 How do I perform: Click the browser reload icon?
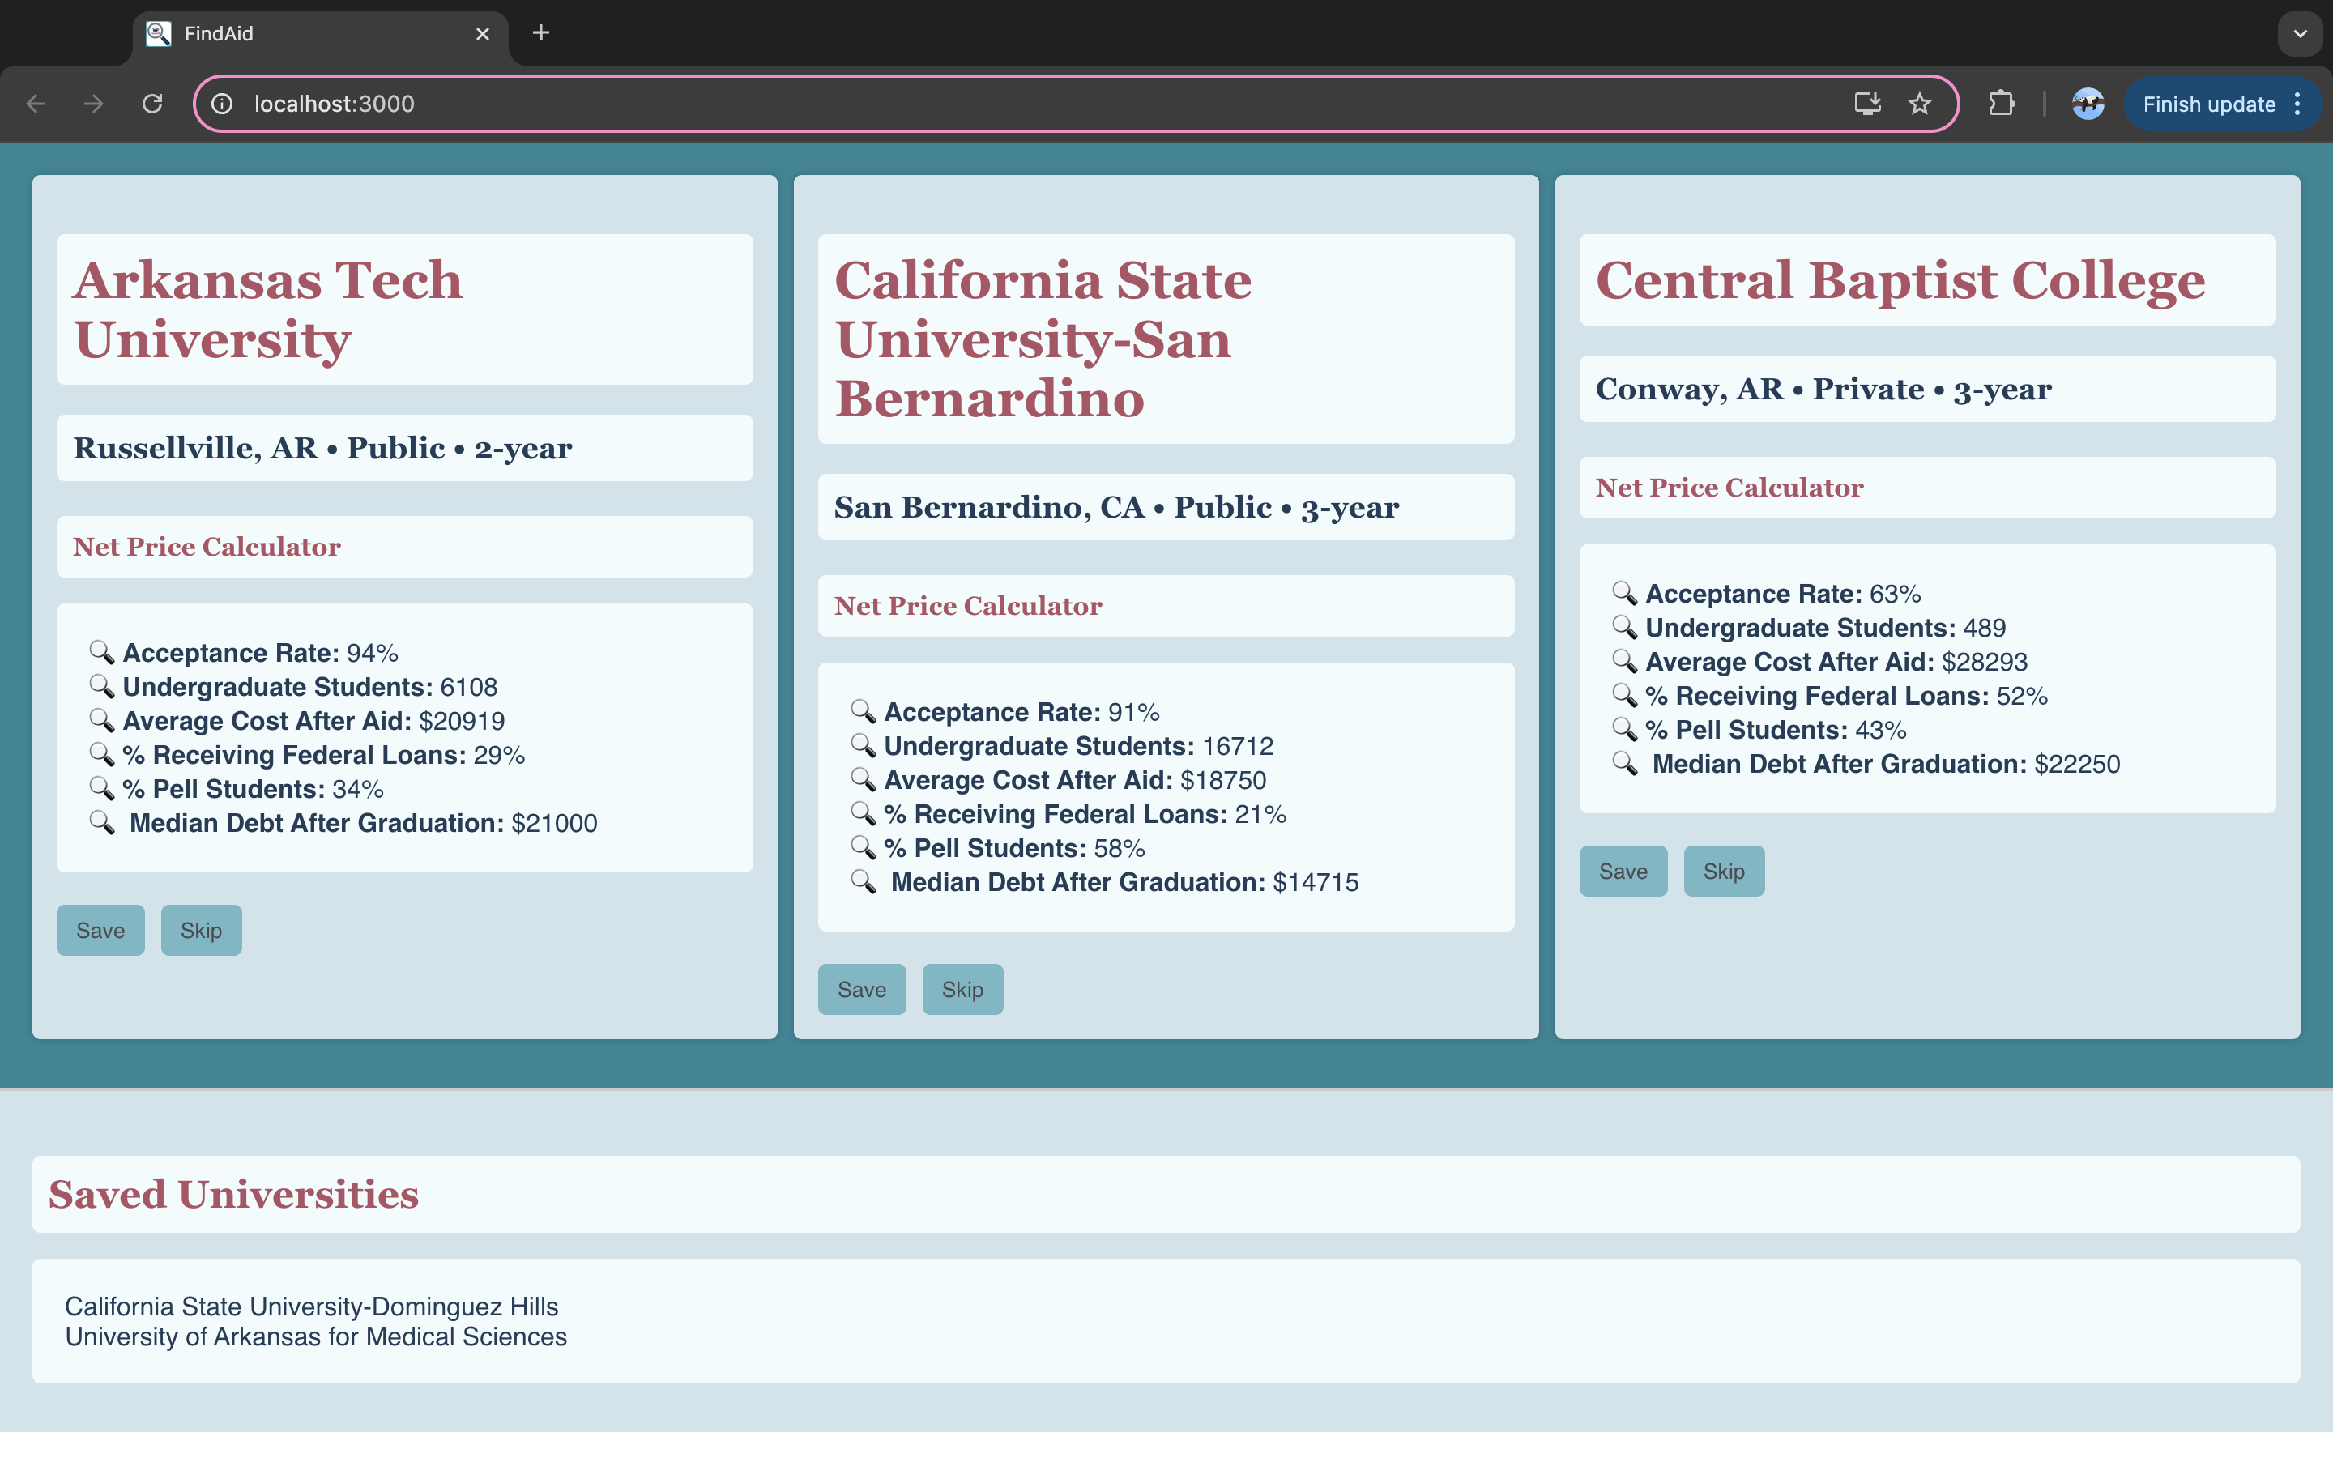[x=152, y=103]
